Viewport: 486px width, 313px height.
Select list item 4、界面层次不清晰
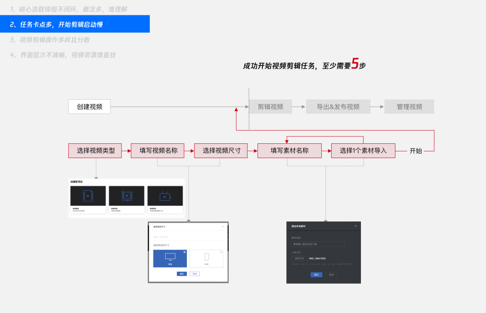[x=63, y=55]
